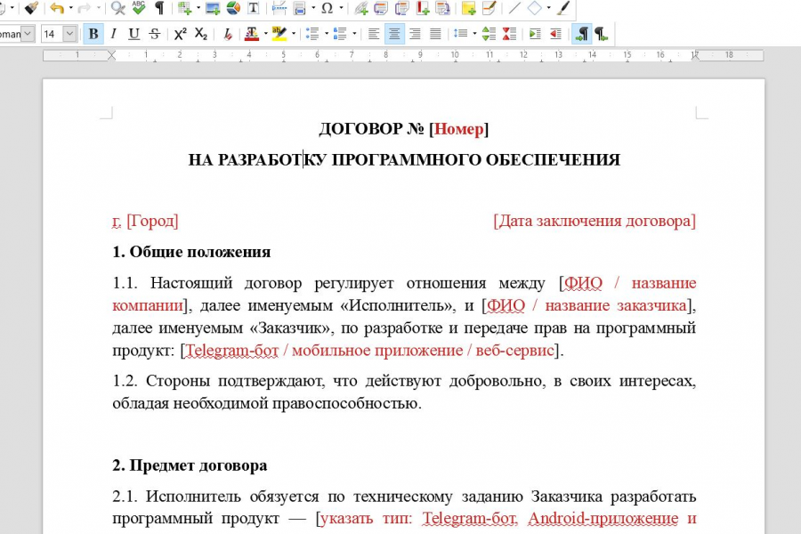The width and height of the screenshot is (801, 534).
Task: Open highlighting color dropdown arrow
Action: 293,34
